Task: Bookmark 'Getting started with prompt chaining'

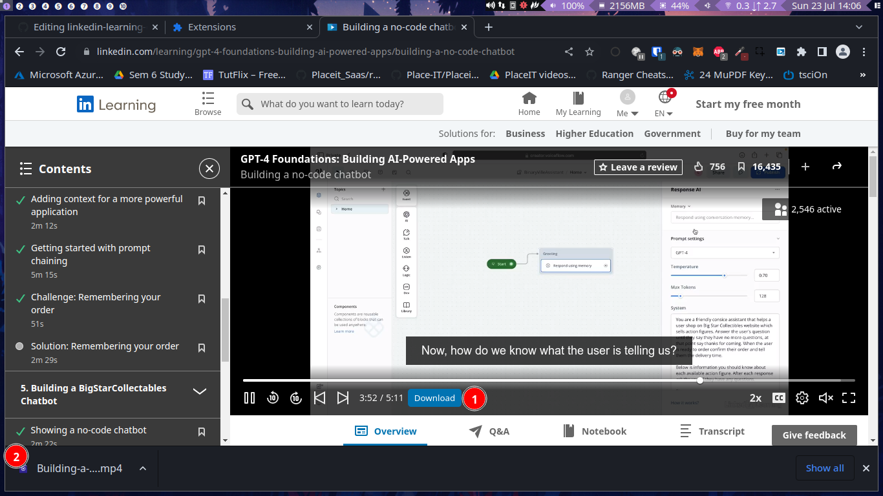Action: pyautogui.click(x=202, y=250)
